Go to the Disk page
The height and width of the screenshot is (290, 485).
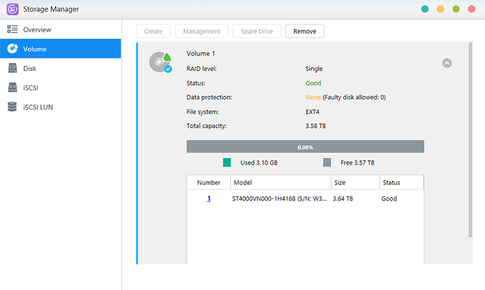click(x=30, y=69)
